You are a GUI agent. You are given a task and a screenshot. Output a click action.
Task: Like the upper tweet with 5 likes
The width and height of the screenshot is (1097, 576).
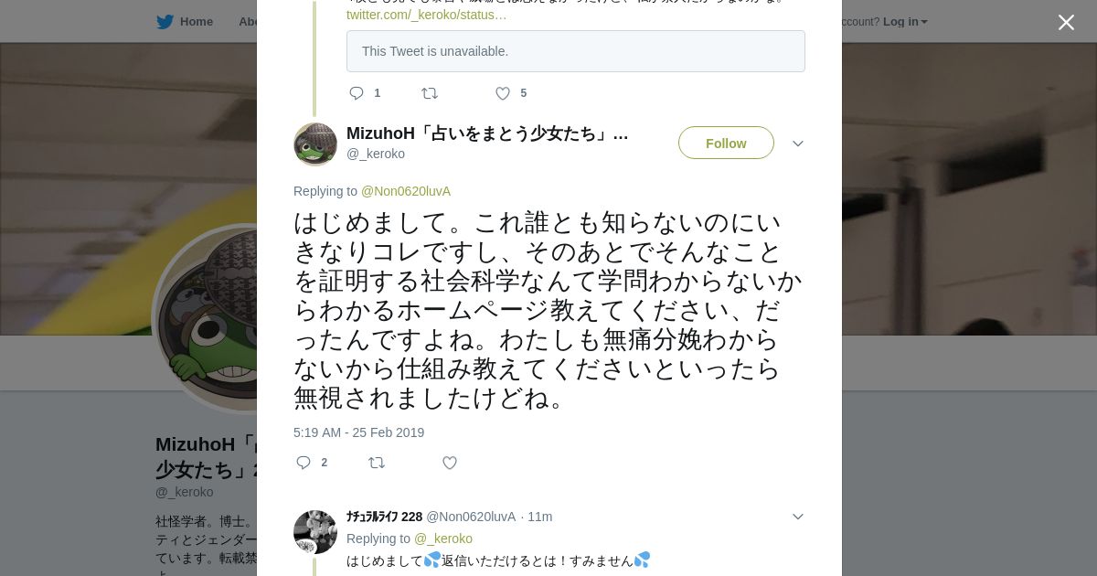tap(503, 93)
